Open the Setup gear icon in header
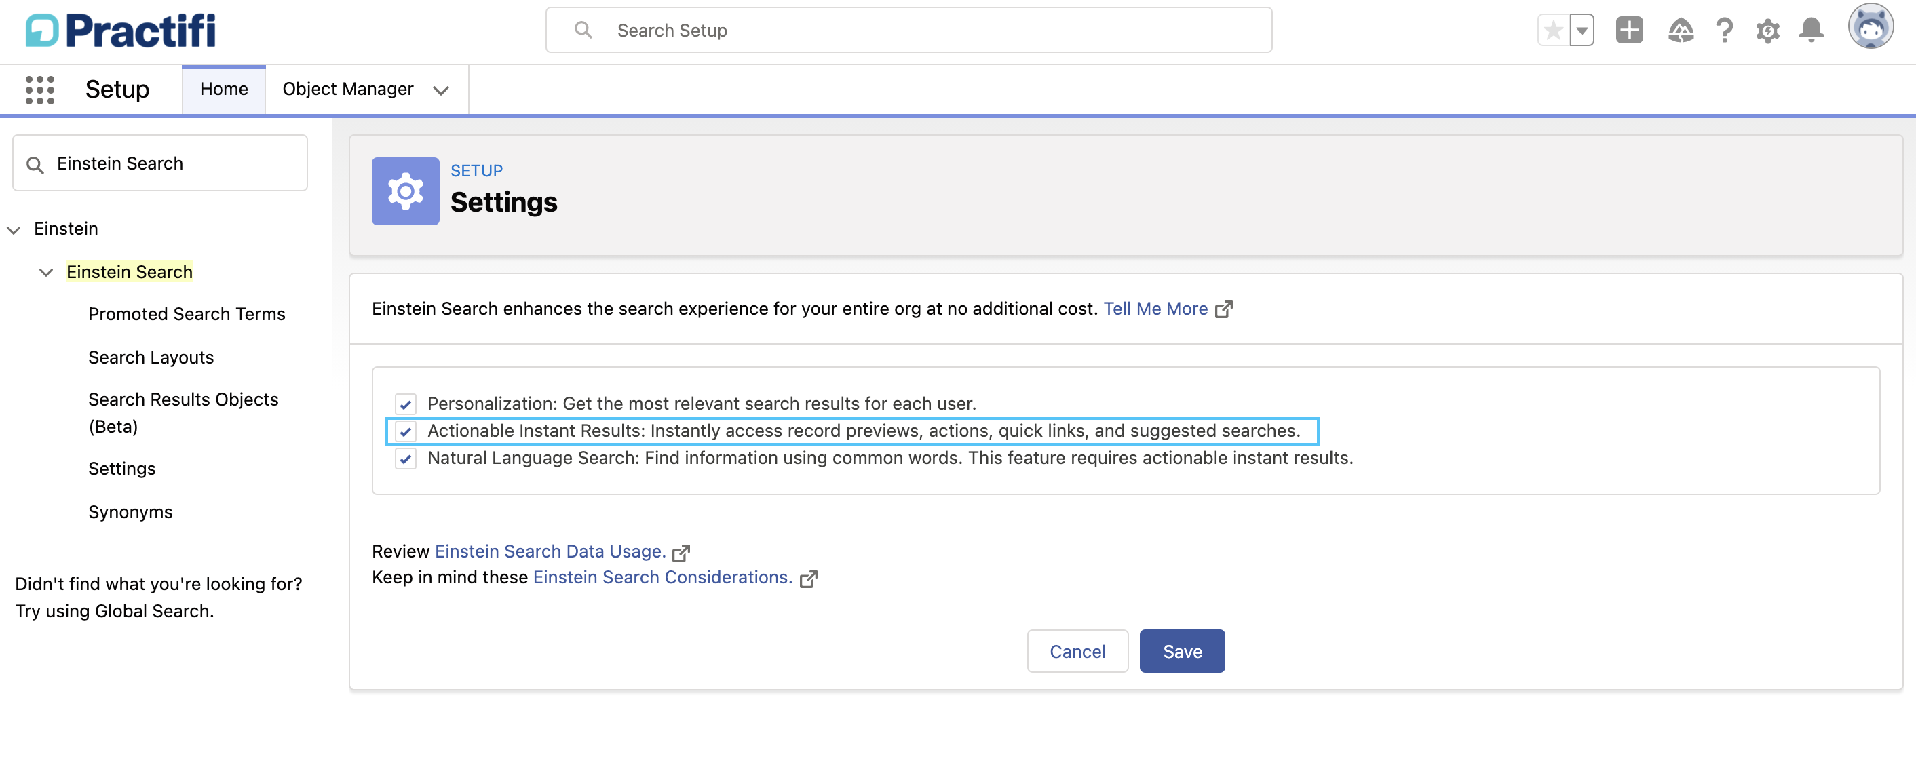The height and width of the screenshot is (780, 1916). point(1767,31)
